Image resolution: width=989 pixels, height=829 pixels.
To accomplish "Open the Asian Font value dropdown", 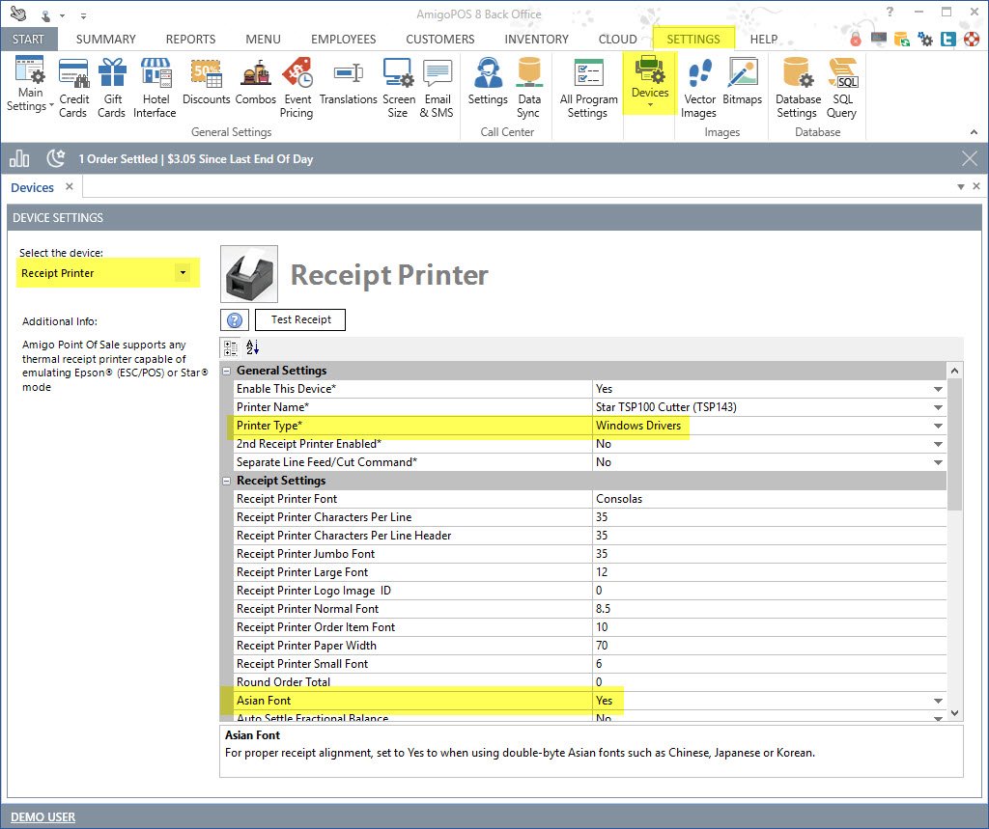I will click(x=937, y=701).
